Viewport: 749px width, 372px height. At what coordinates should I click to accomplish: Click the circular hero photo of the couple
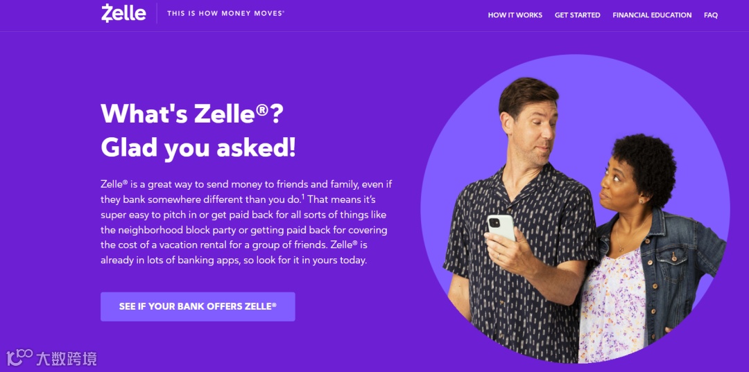[x=575, y=209]
